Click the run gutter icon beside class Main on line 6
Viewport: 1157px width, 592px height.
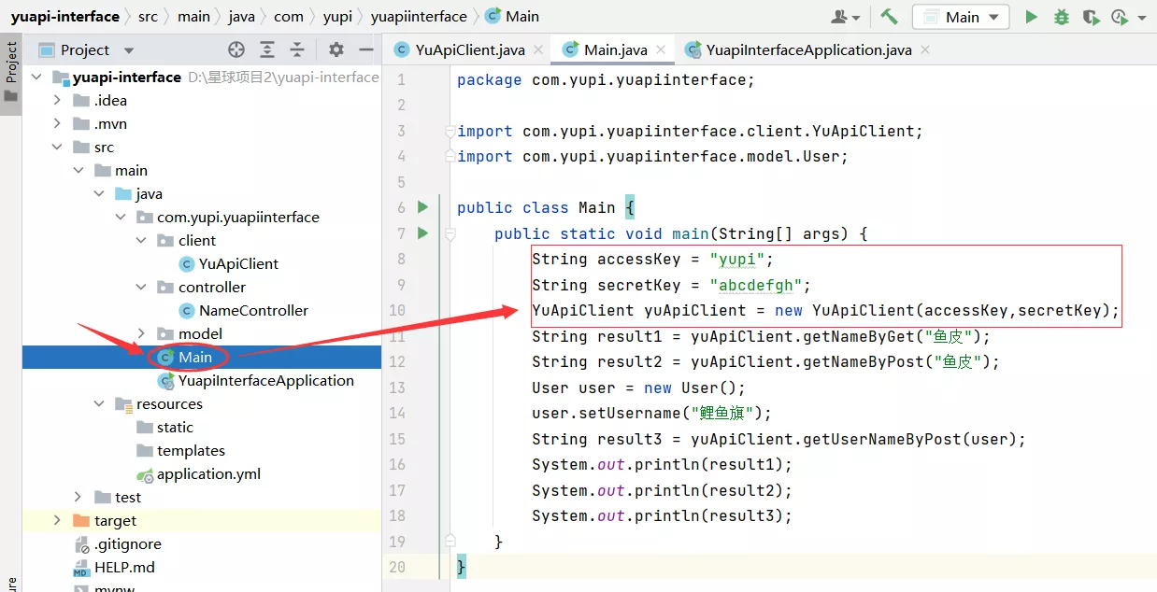pyautogui.click(x=422, y=207)
